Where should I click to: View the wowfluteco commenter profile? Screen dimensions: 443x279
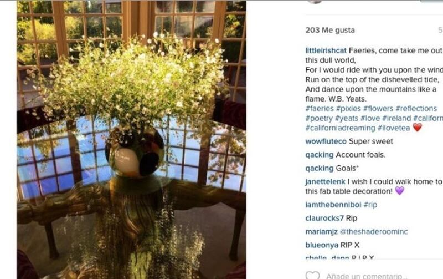coord(326,141)
